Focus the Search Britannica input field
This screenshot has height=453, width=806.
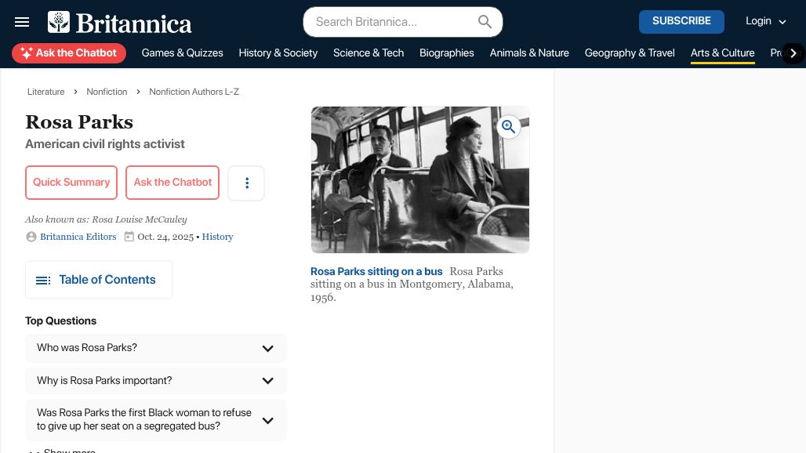point(392,22)
